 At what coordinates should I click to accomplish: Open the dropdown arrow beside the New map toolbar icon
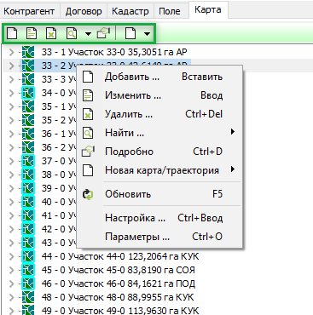tap(147, 34)
